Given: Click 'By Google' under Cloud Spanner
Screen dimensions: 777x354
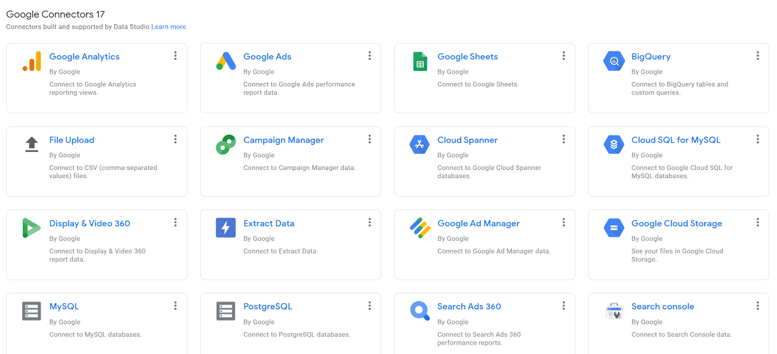Looking at the screenshot, I should coord(453,155).
